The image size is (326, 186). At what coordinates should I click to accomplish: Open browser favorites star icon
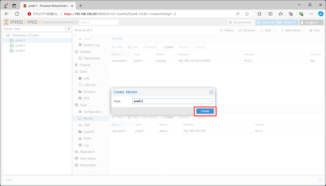point(247,14)
